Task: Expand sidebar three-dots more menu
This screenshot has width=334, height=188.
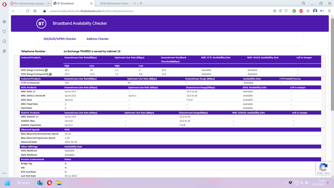Action: pyautogui.click(x=4, y=173)
